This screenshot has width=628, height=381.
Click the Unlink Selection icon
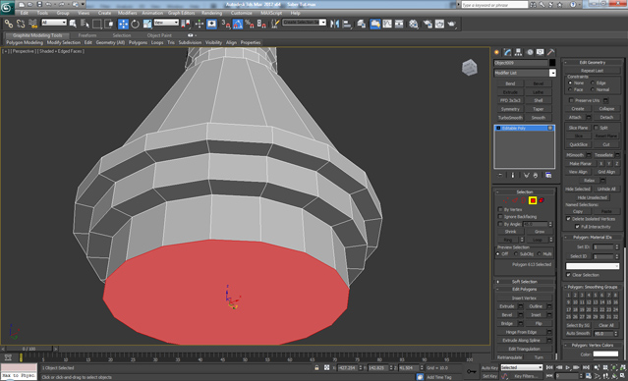point(21,24)
